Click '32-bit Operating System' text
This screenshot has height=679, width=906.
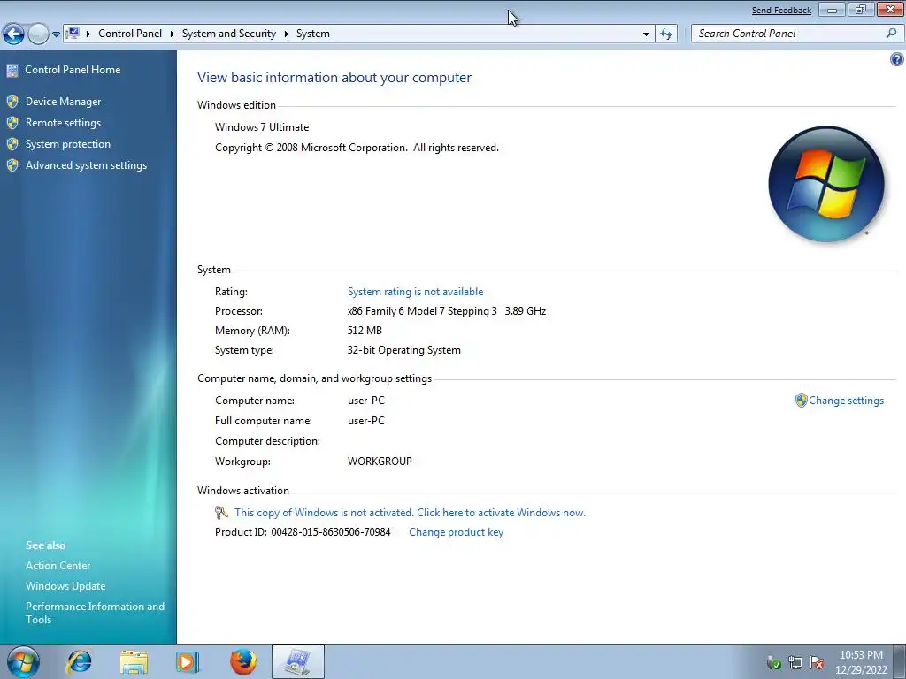click(403, 350)
